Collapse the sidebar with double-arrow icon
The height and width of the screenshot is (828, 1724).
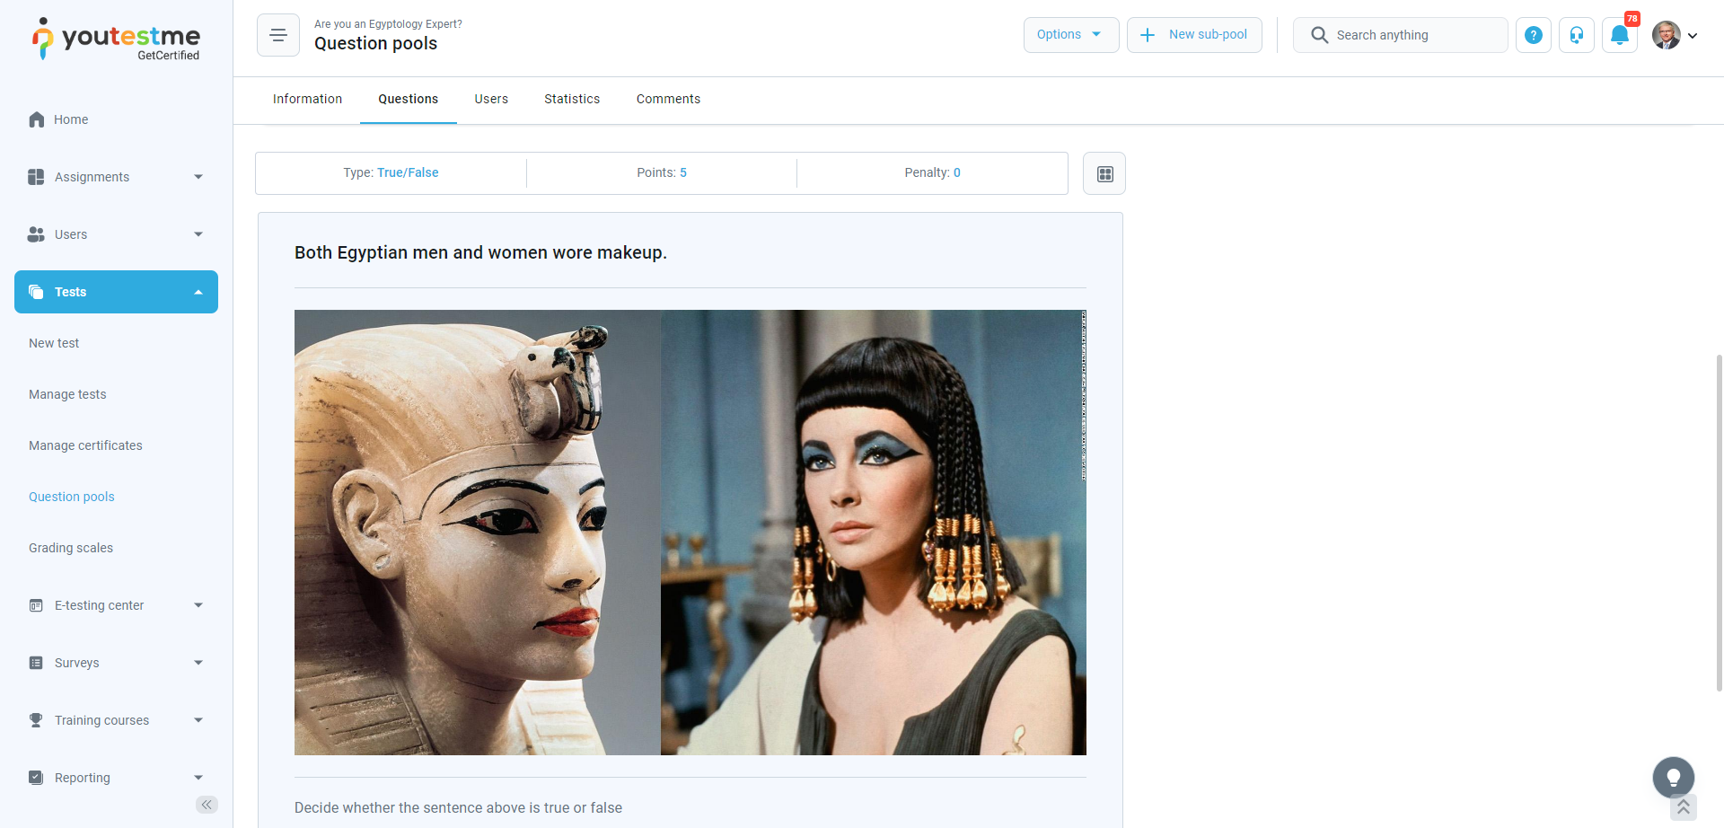207,805
